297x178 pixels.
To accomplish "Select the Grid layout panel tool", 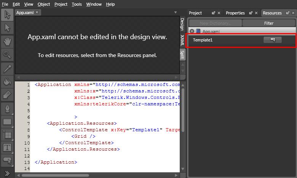I will click(x=7, y=135).
